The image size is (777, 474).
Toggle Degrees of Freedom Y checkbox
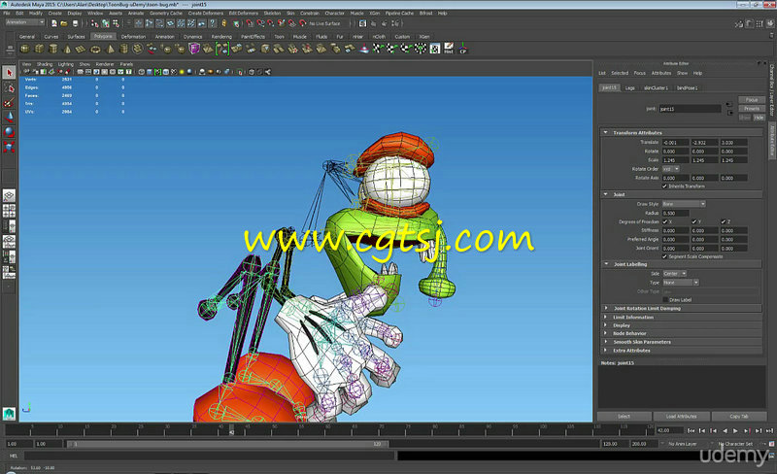coord(693,221)
